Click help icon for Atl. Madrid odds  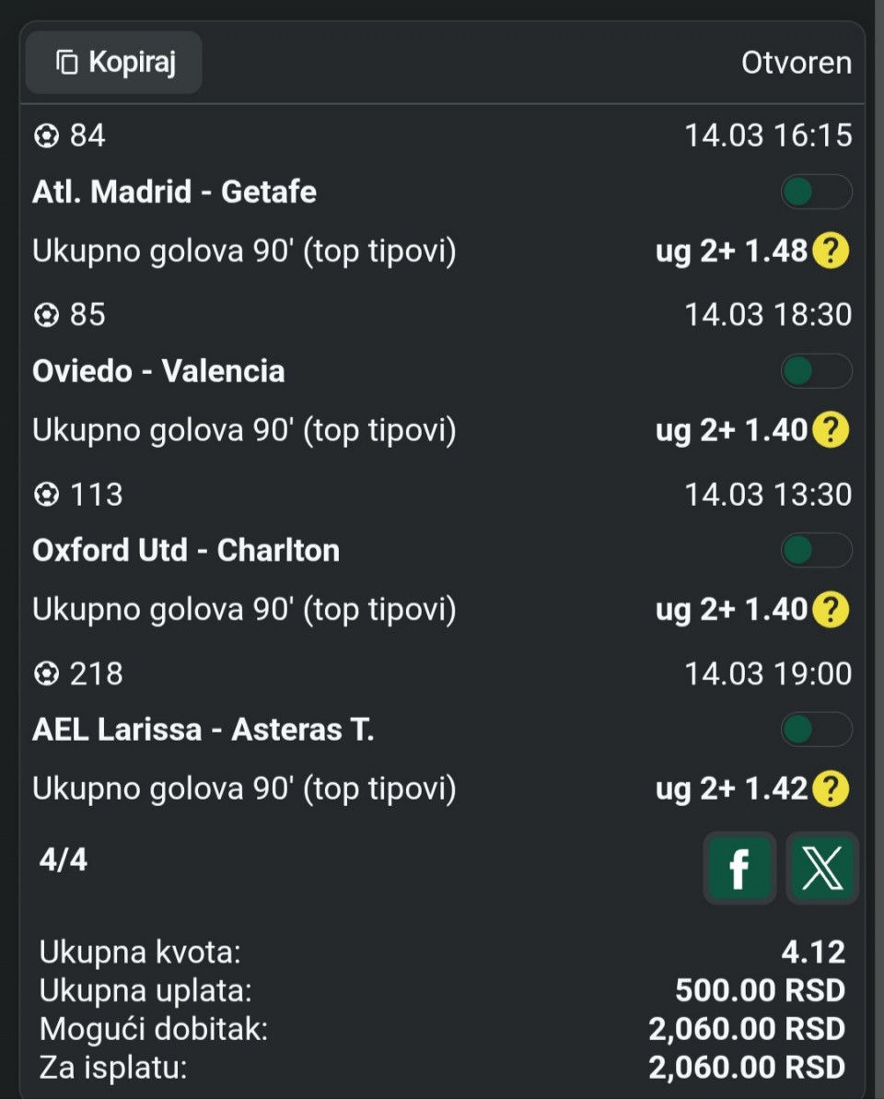830,251
